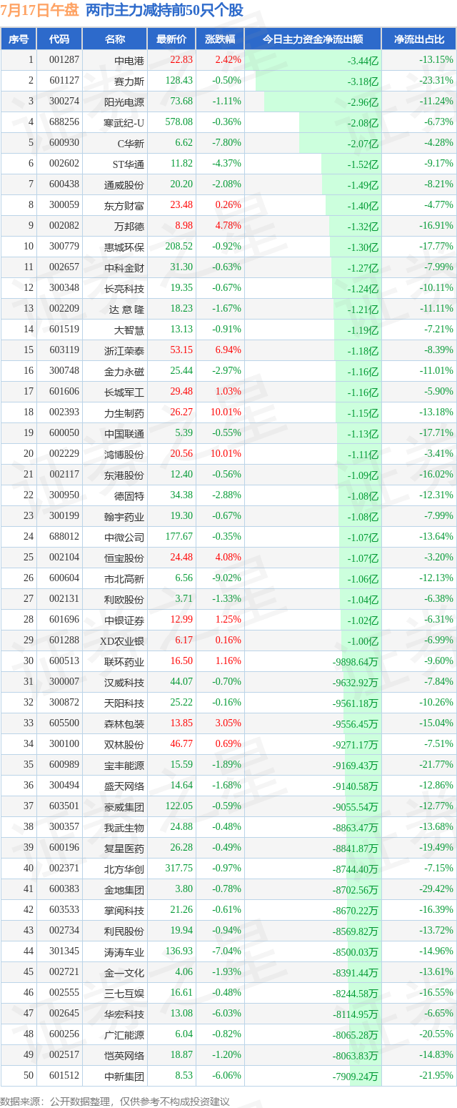Click the 最新价 column header

(171, 39)
